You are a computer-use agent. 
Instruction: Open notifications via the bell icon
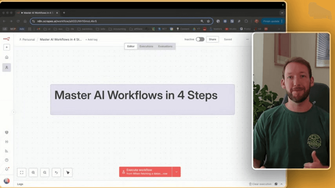(x=7, y=169)
